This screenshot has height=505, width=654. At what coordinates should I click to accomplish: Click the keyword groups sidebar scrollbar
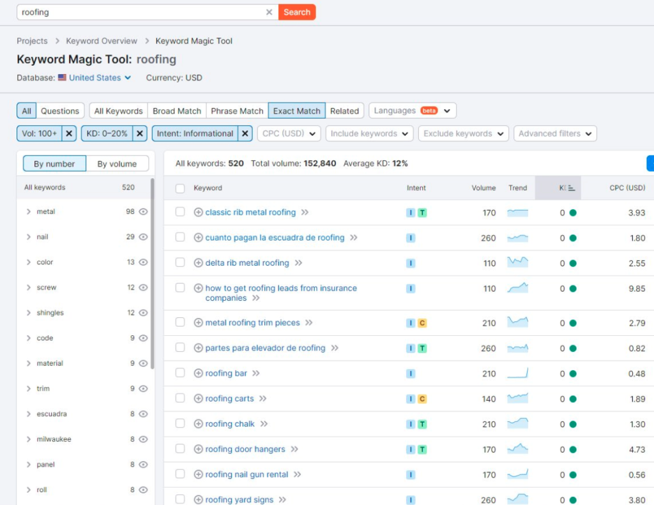(152, 273)
